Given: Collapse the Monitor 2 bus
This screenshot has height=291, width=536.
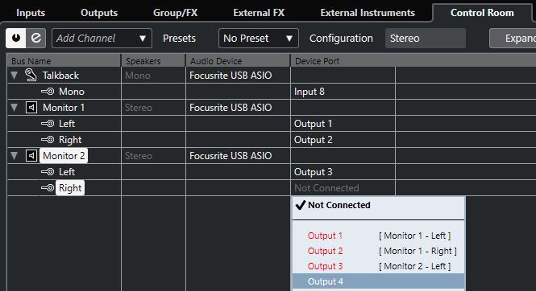Looking at the screenshot, I should pyautogui.click(x=14, y=156).
